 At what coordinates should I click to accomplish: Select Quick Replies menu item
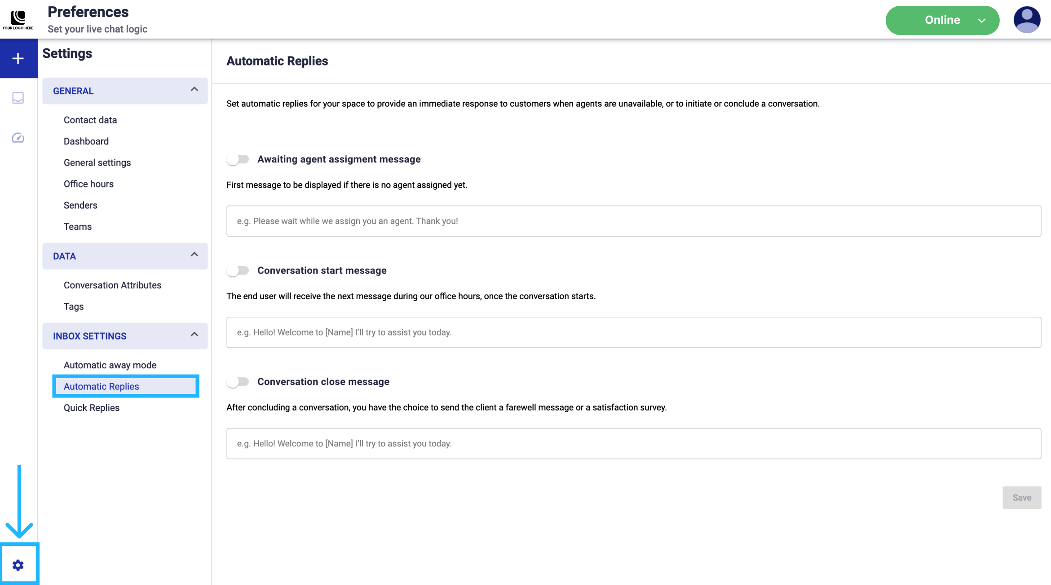pos(92,408)
